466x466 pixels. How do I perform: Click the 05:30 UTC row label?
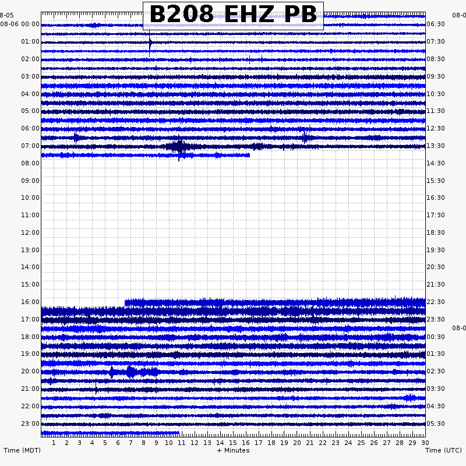click(436, 424)
